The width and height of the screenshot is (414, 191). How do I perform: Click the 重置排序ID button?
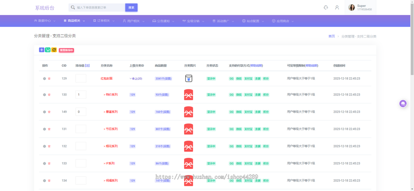click(x=67, y=50)
